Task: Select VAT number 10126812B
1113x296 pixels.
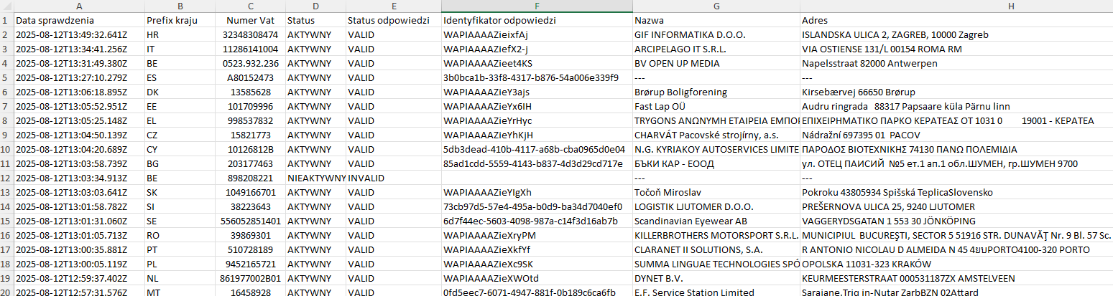Action: click(x=250, y=149)
